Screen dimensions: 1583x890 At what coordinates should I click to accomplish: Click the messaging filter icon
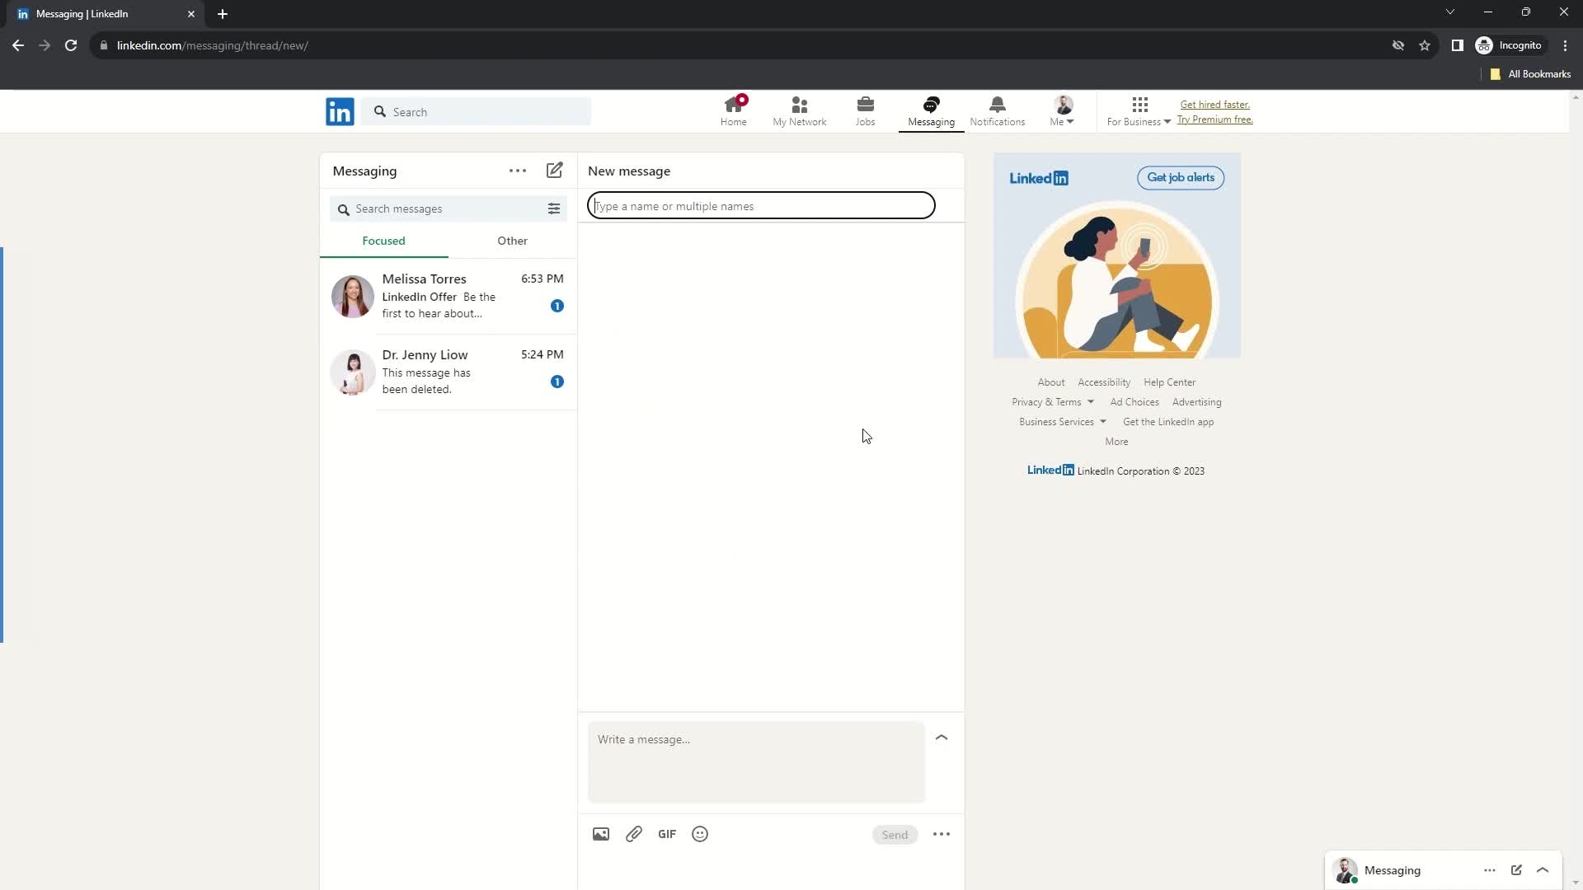[553, 208]
